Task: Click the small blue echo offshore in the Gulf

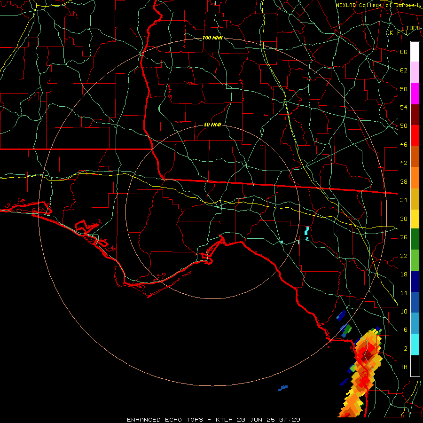Action: point(283,388)
